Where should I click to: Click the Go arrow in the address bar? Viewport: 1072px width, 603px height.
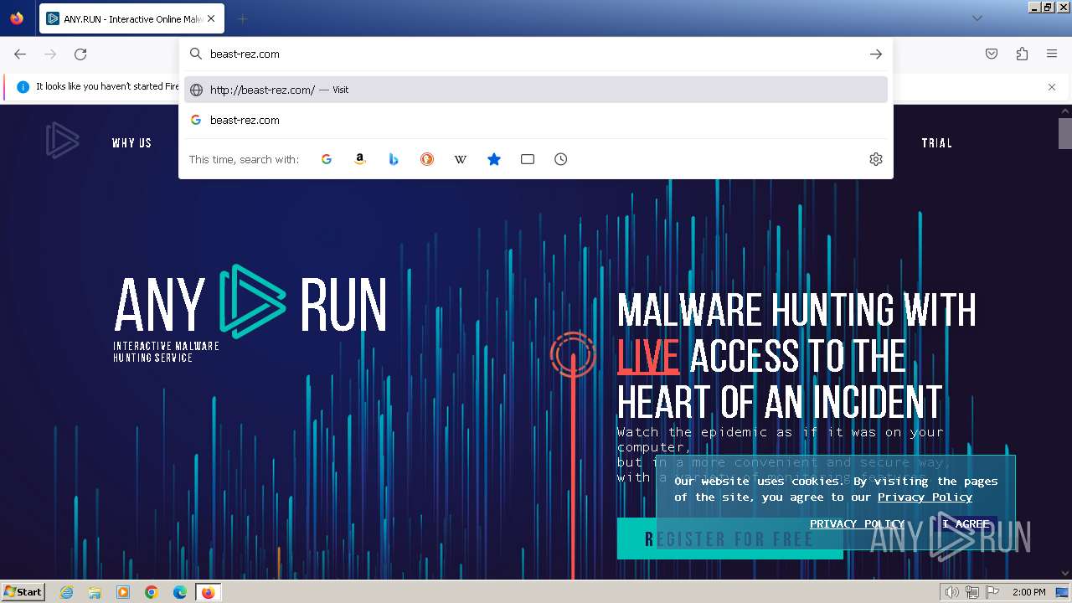pyautogui.click(x=876, y=54)
